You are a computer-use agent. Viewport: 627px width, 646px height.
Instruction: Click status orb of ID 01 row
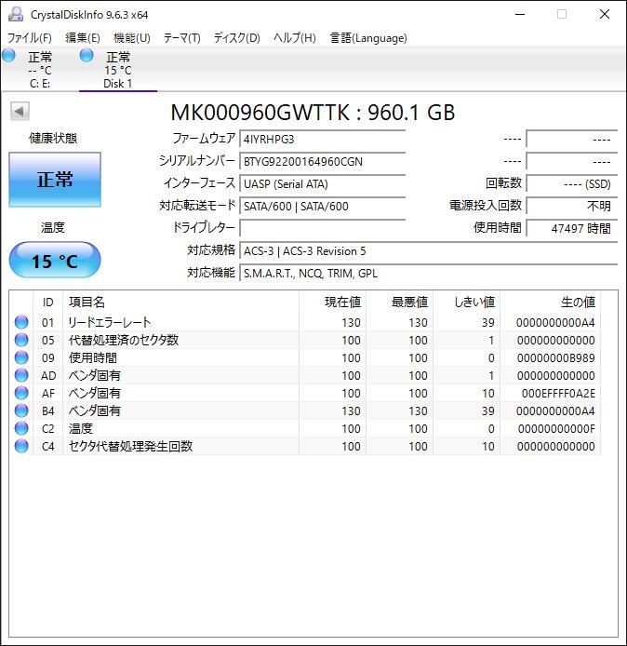coord(21,322)
